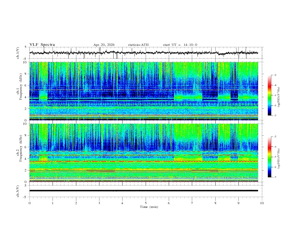The width and height of the screenshot is (295, 228).
Task: Click the 5 minute tick on time axis
Action: (x=146, y=203)
